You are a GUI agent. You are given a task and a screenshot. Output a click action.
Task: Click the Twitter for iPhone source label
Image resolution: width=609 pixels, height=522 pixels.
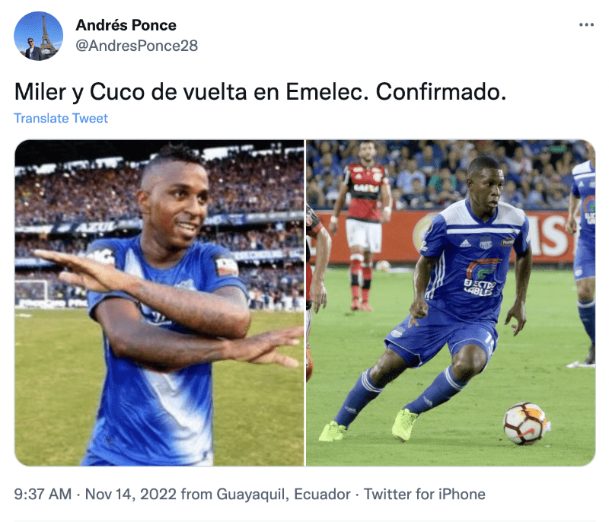point(425,494)
